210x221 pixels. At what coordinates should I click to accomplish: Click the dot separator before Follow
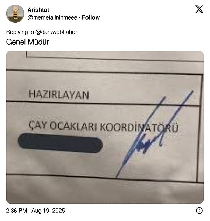tap(79, 17)
